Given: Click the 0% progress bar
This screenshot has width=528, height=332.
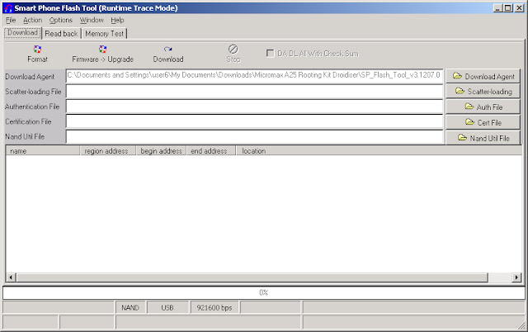Looking at the screenshot, I should [x=264, y=292].
